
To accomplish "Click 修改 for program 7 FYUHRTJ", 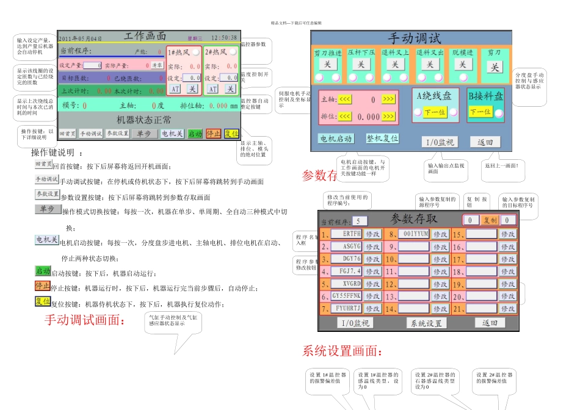I will (373, 309).
